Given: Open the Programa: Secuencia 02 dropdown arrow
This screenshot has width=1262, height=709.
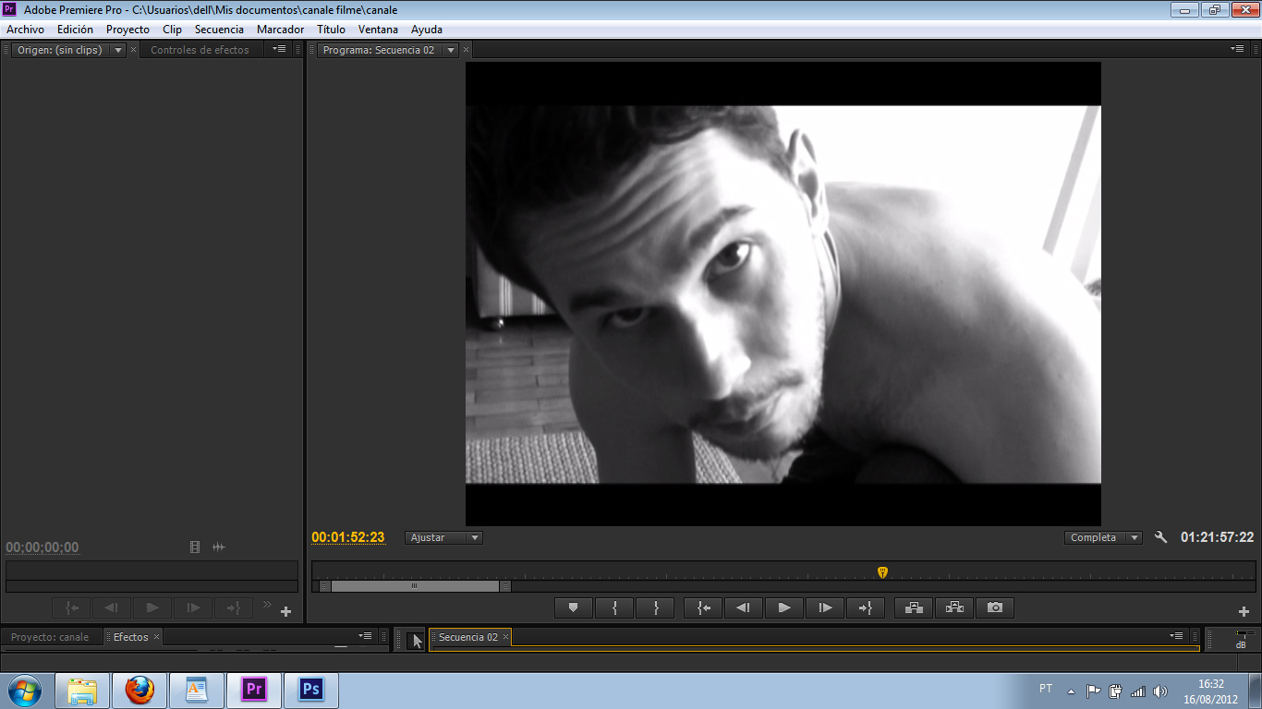Looking at the screenshot, I should tap(451, 50).
